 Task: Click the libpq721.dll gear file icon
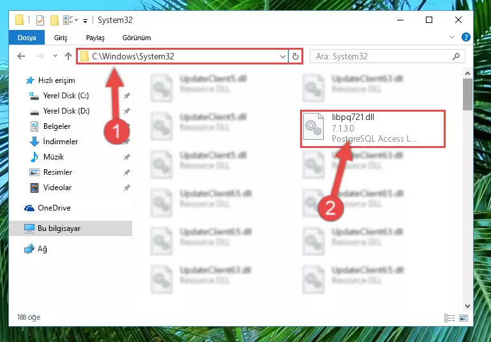coord(313,126)
